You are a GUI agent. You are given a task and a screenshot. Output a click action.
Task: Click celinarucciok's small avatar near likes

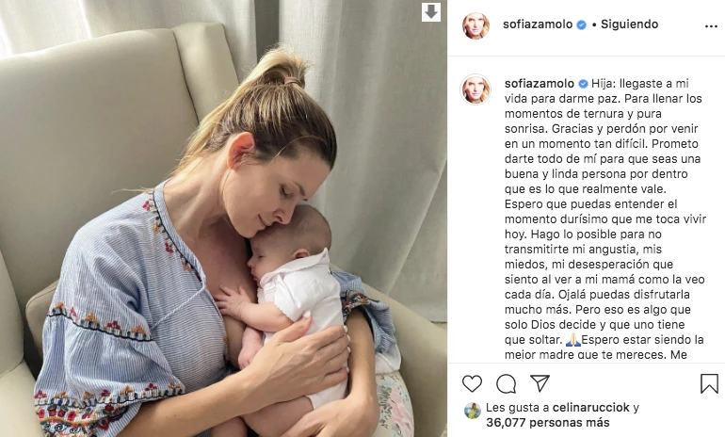[473, 411]
